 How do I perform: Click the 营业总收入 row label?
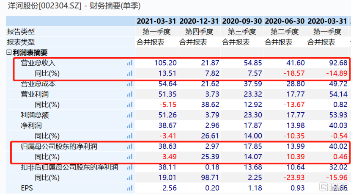[38, 63]
